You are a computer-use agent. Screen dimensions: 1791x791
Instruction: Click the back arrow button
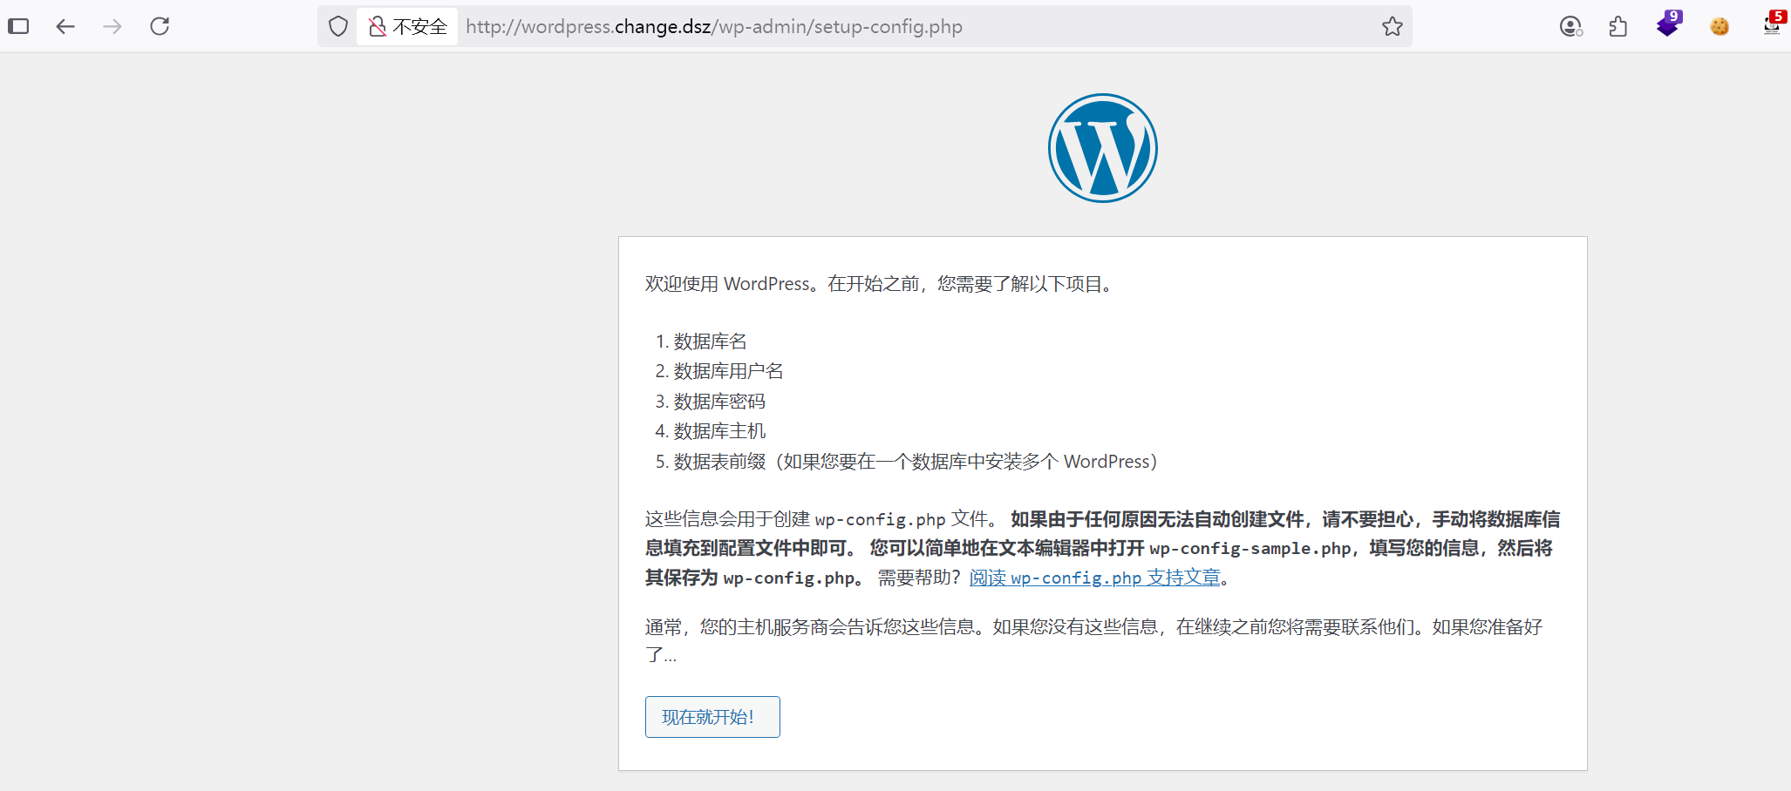tap(65, 26)
